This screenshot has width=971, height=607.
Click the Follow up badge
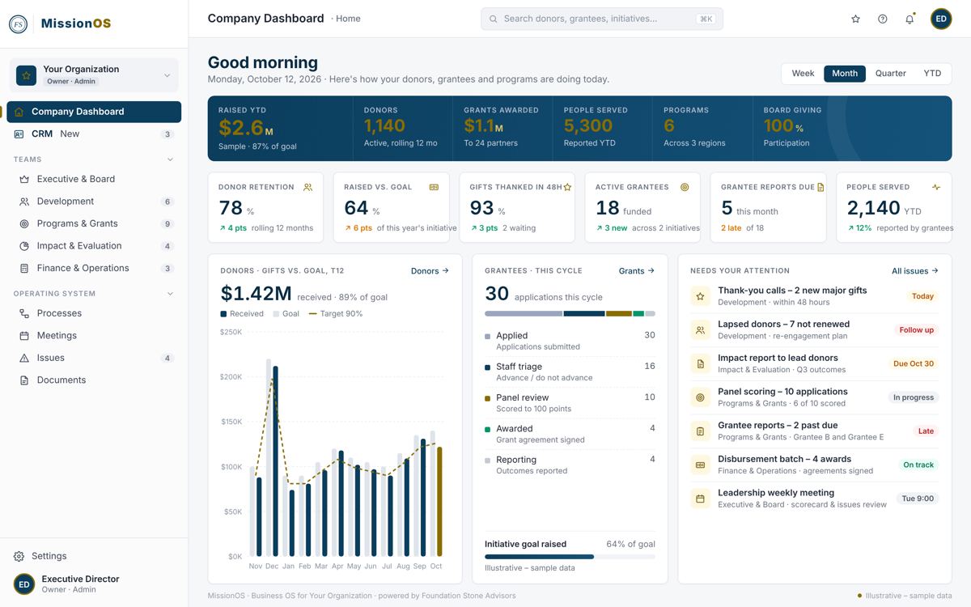coord(917,330)
